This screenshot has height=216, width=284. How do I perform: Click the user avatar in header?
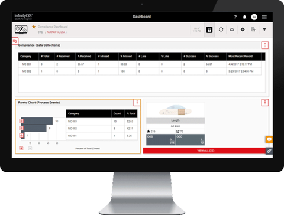coord(254,17)
